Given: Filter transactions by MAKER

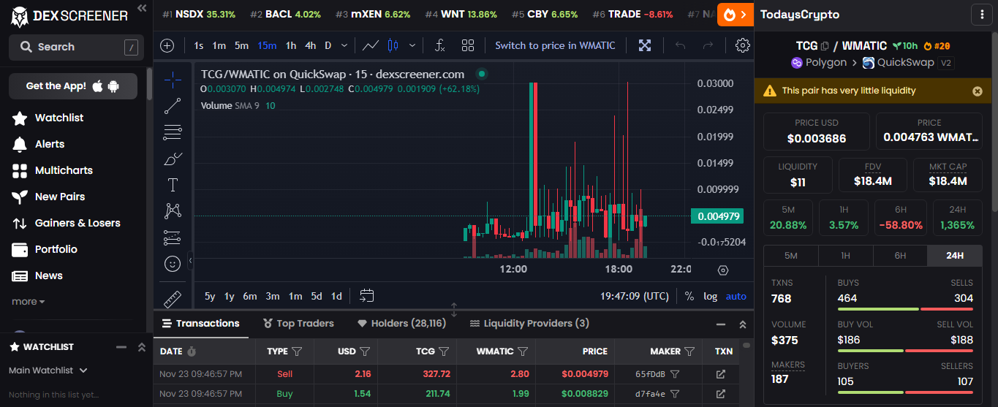Looking at the screenshot, I should 689,351.
